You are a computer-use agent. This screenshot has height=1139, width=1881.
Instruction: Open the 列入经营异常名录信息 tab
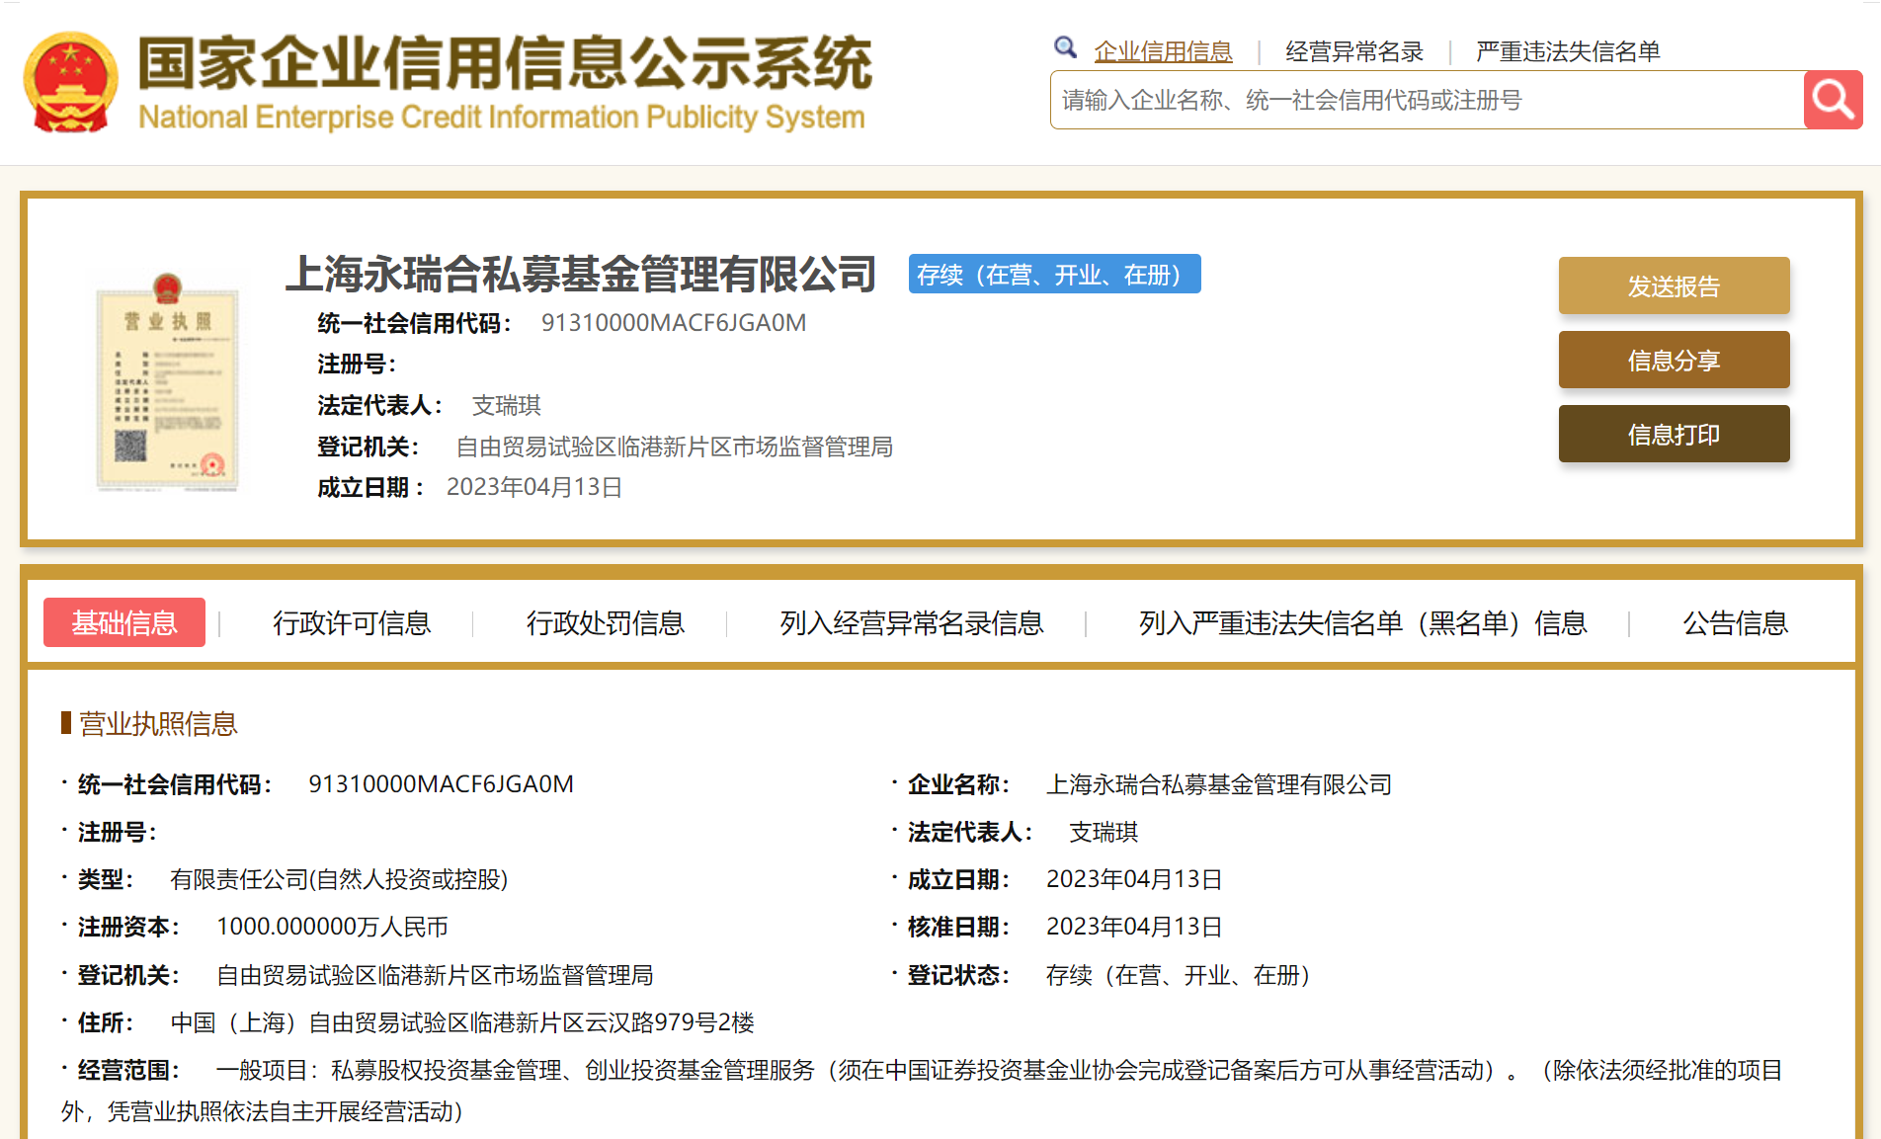(912, 623)
